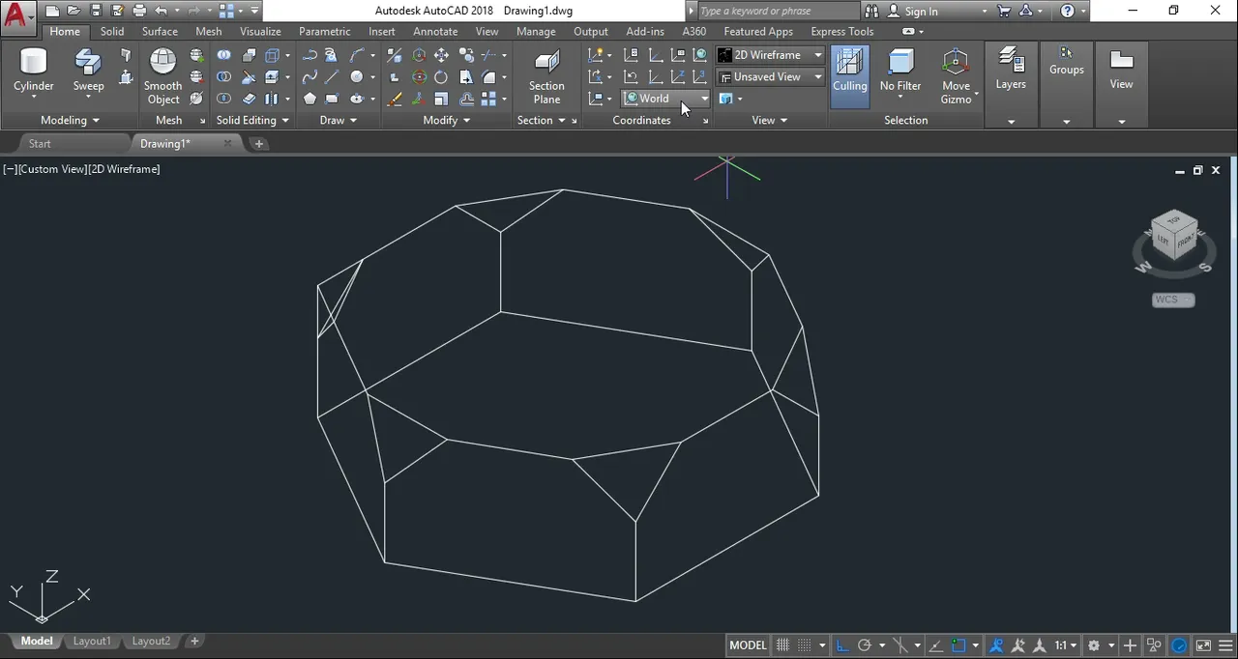Open the Solid ribbon tab
Screen dimensions: 1238x659
[x=112, y=32]
